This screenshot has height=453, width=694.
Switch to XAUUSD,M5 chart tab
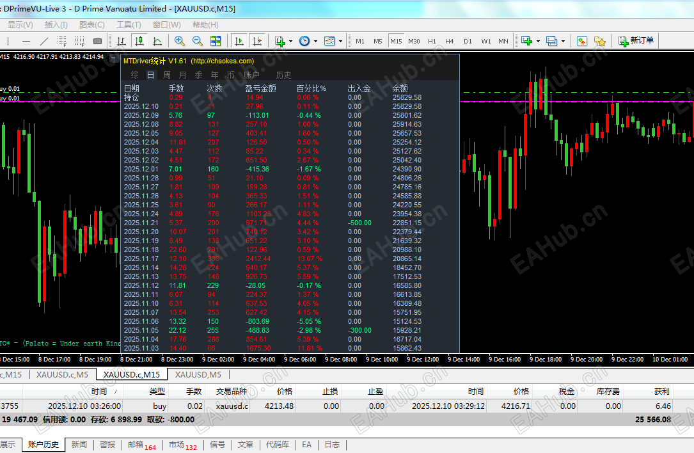[198, 375]
